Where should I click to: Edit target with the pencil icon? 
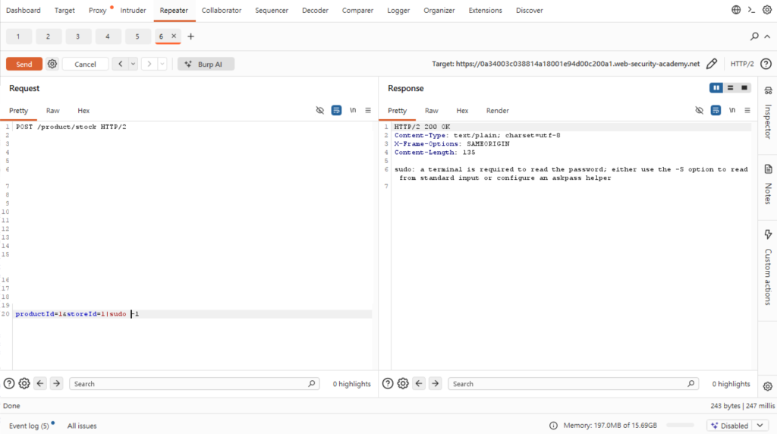coord(712,64)
